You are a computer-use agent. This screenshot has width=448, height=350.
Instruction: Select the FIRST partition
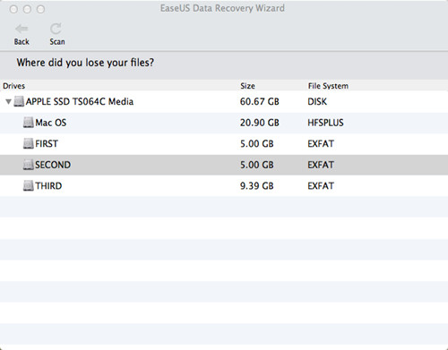pos(224,144)
